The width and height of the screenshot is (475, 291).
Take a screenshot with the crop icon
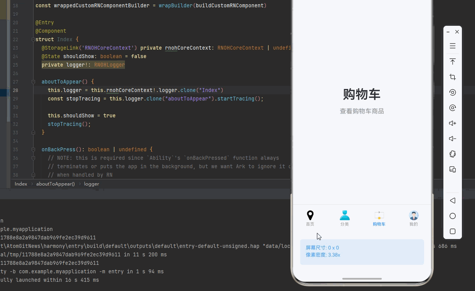tap(453, 77)
